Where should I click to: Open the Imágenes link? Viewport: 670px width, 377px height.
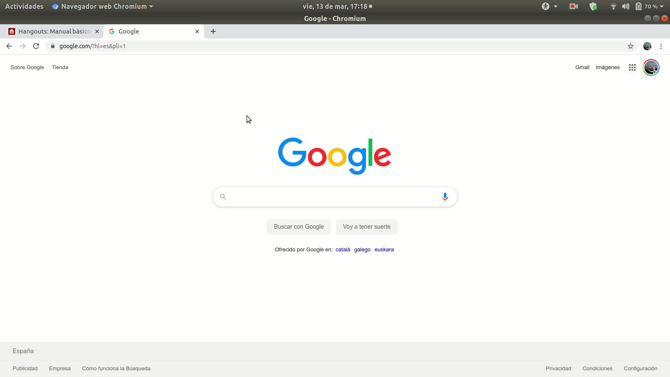[608, 67]
